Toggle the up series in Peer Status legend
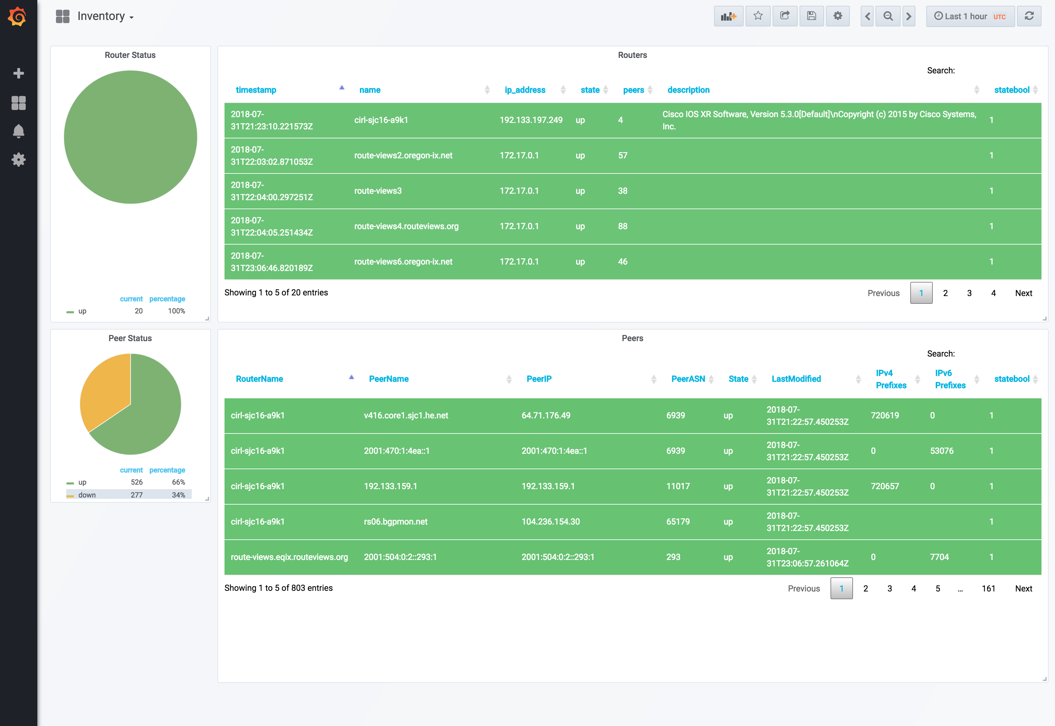 click(x=82, y=482)
